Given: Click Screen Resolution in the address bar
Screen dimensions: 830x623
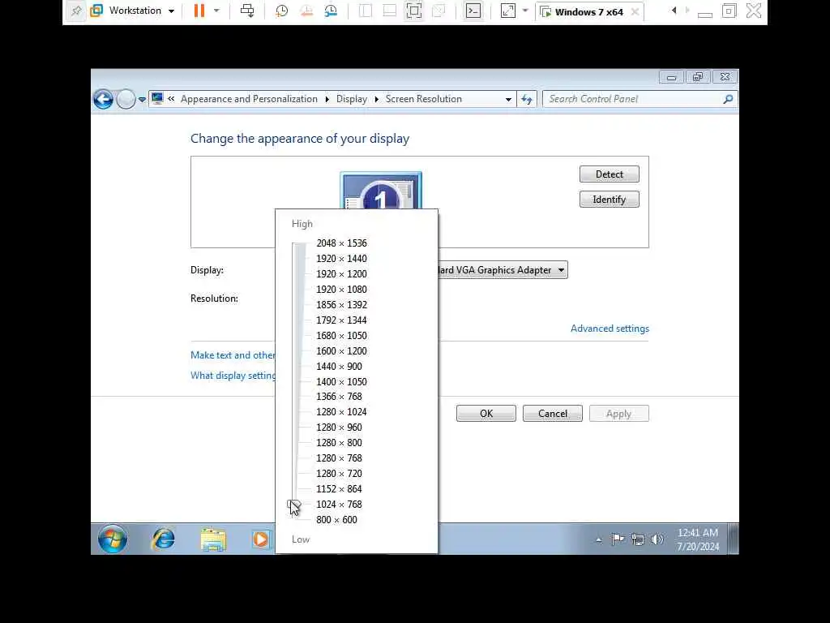Looking at the screenshot, I should click(423, 99).
